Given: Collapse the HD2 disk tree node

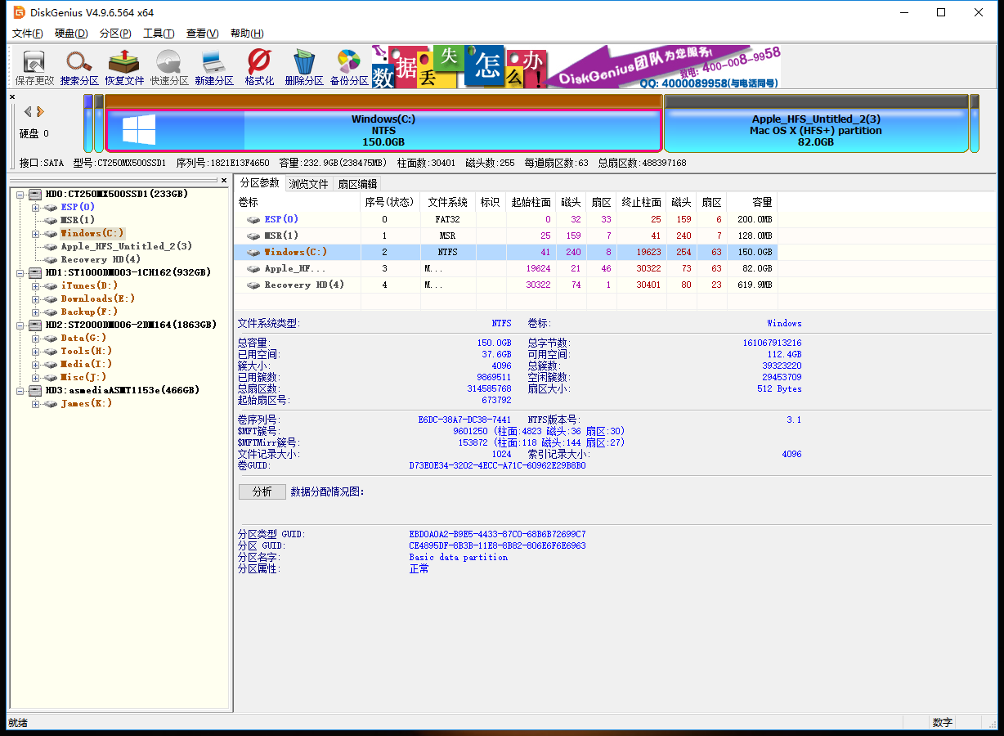Looking at the screenshot, I should pos(20,325).
